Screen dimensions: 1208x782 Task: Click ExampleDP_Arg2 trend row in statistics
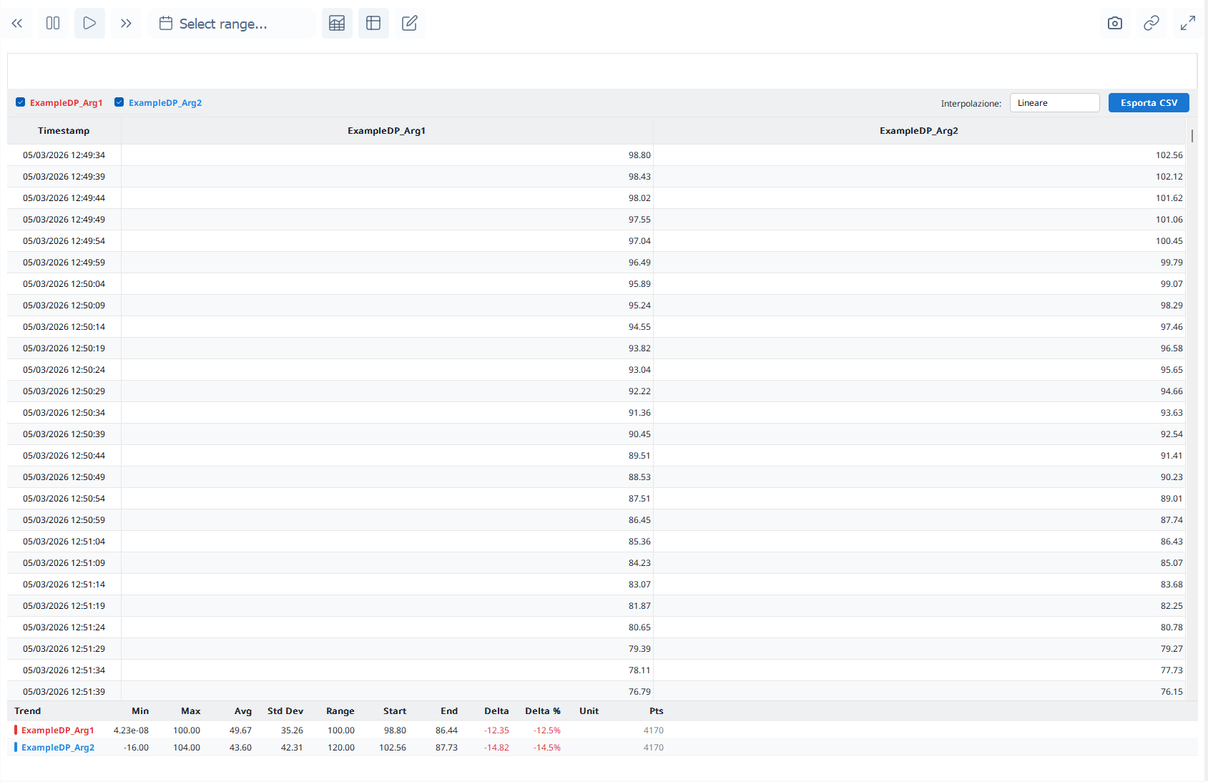point(58,748)
